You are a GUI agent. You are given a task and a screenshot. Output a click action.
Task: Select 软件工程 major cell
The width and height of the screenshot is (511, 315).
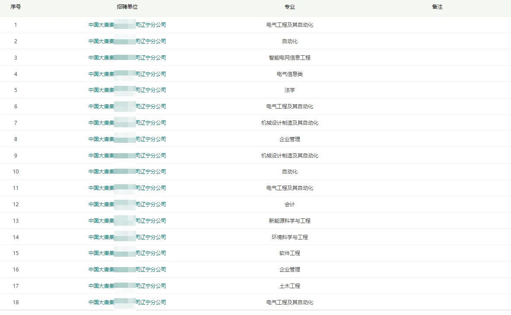tap(290, 253)
